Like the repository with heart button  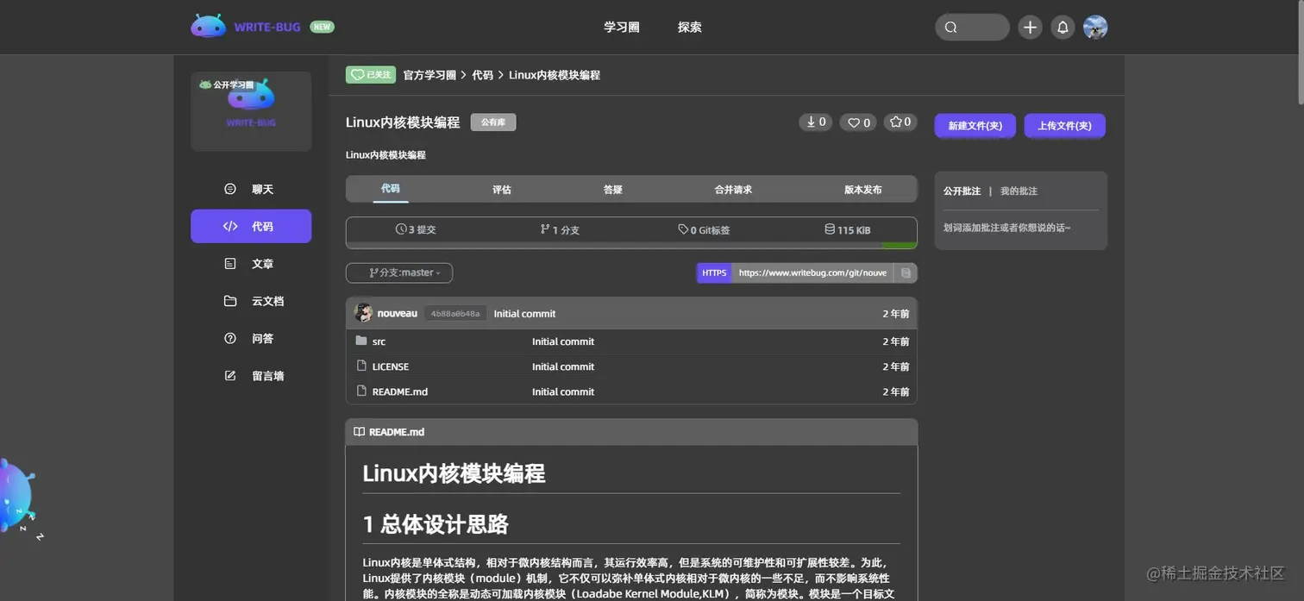click(x=858, y=122)
